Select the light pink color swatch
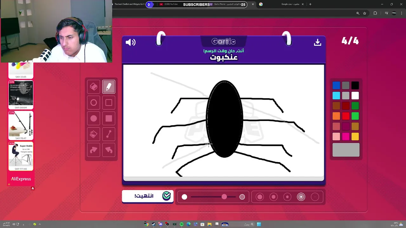The image size is (406, 228). [x=336, y=136]
